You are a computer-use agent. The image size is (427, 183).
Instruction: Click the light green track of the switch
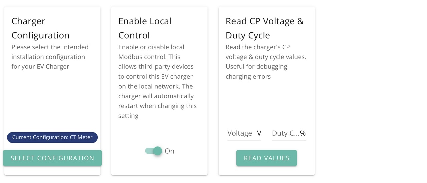pos(148,151)
